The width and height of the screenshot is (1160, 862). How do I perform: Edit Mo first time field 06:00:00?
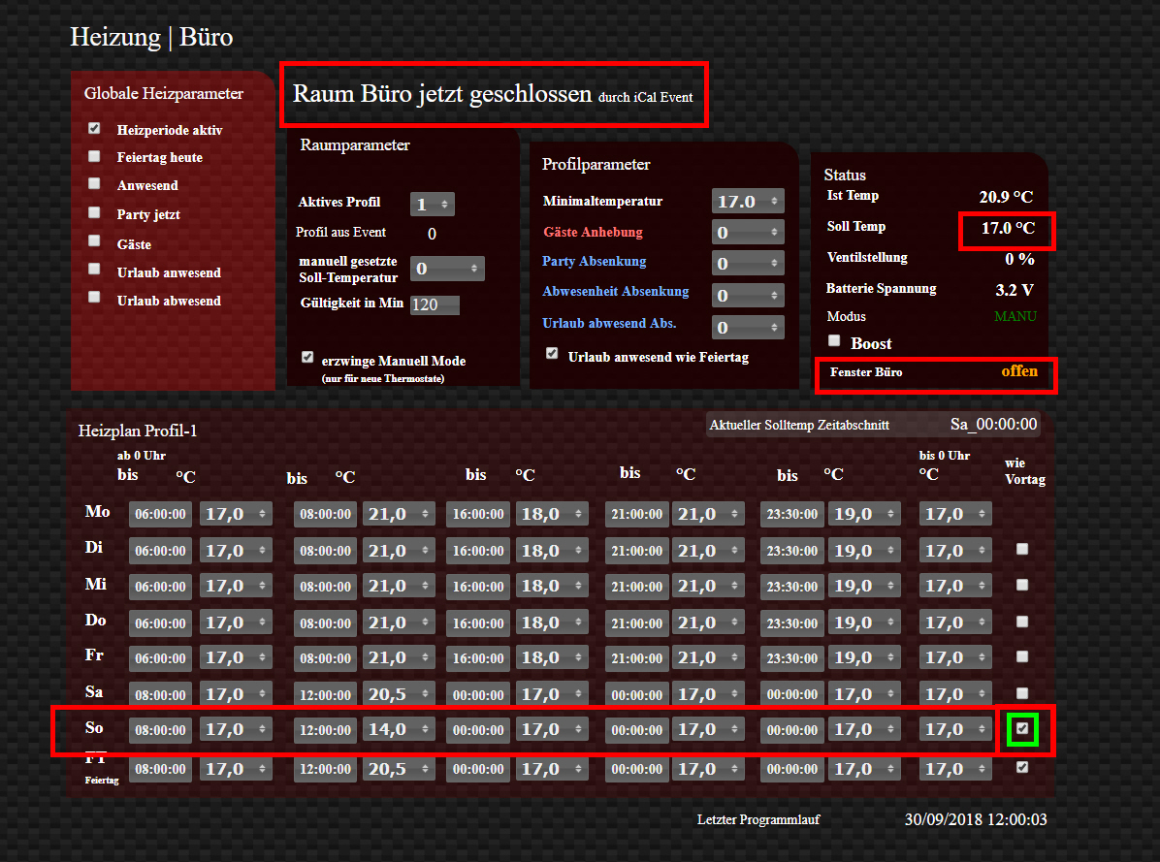click(161, 514)
